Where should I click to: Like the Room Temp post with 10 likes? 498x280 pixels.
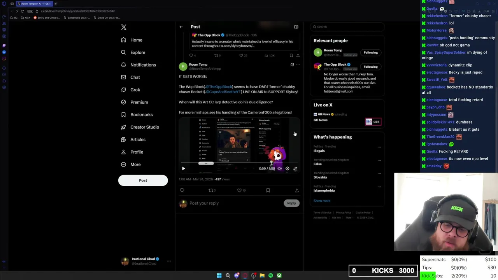(241, 191)
